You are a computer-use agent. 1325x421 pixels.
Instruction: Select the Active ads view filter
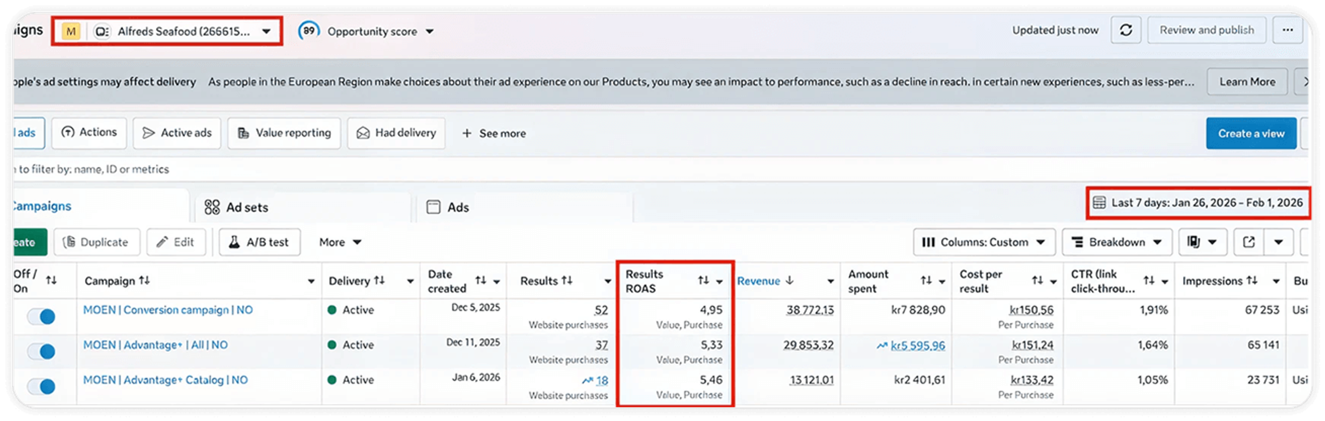click(176, 133)
